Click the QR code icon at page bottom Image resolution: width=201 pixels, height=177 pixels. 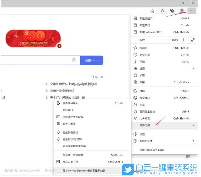coord(188,156)
